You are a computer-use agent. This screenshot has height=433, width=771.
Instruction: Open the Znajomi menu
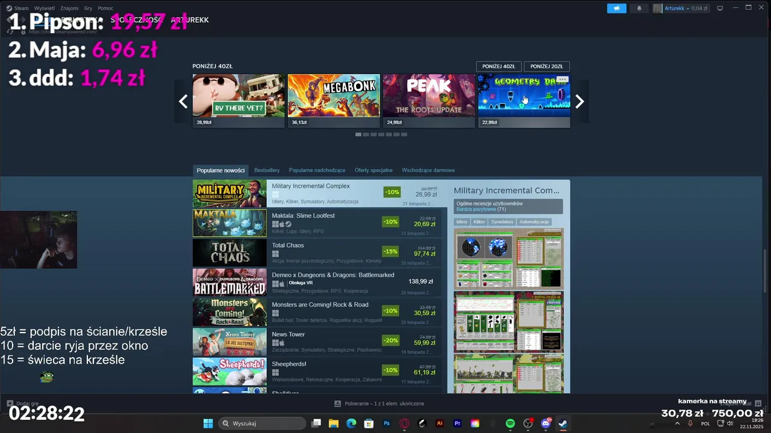[69, 8]
